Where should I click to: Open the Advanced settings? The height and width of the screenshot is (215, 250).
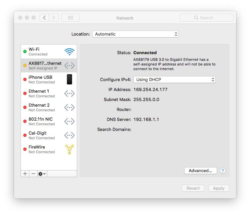click(200, 171)
